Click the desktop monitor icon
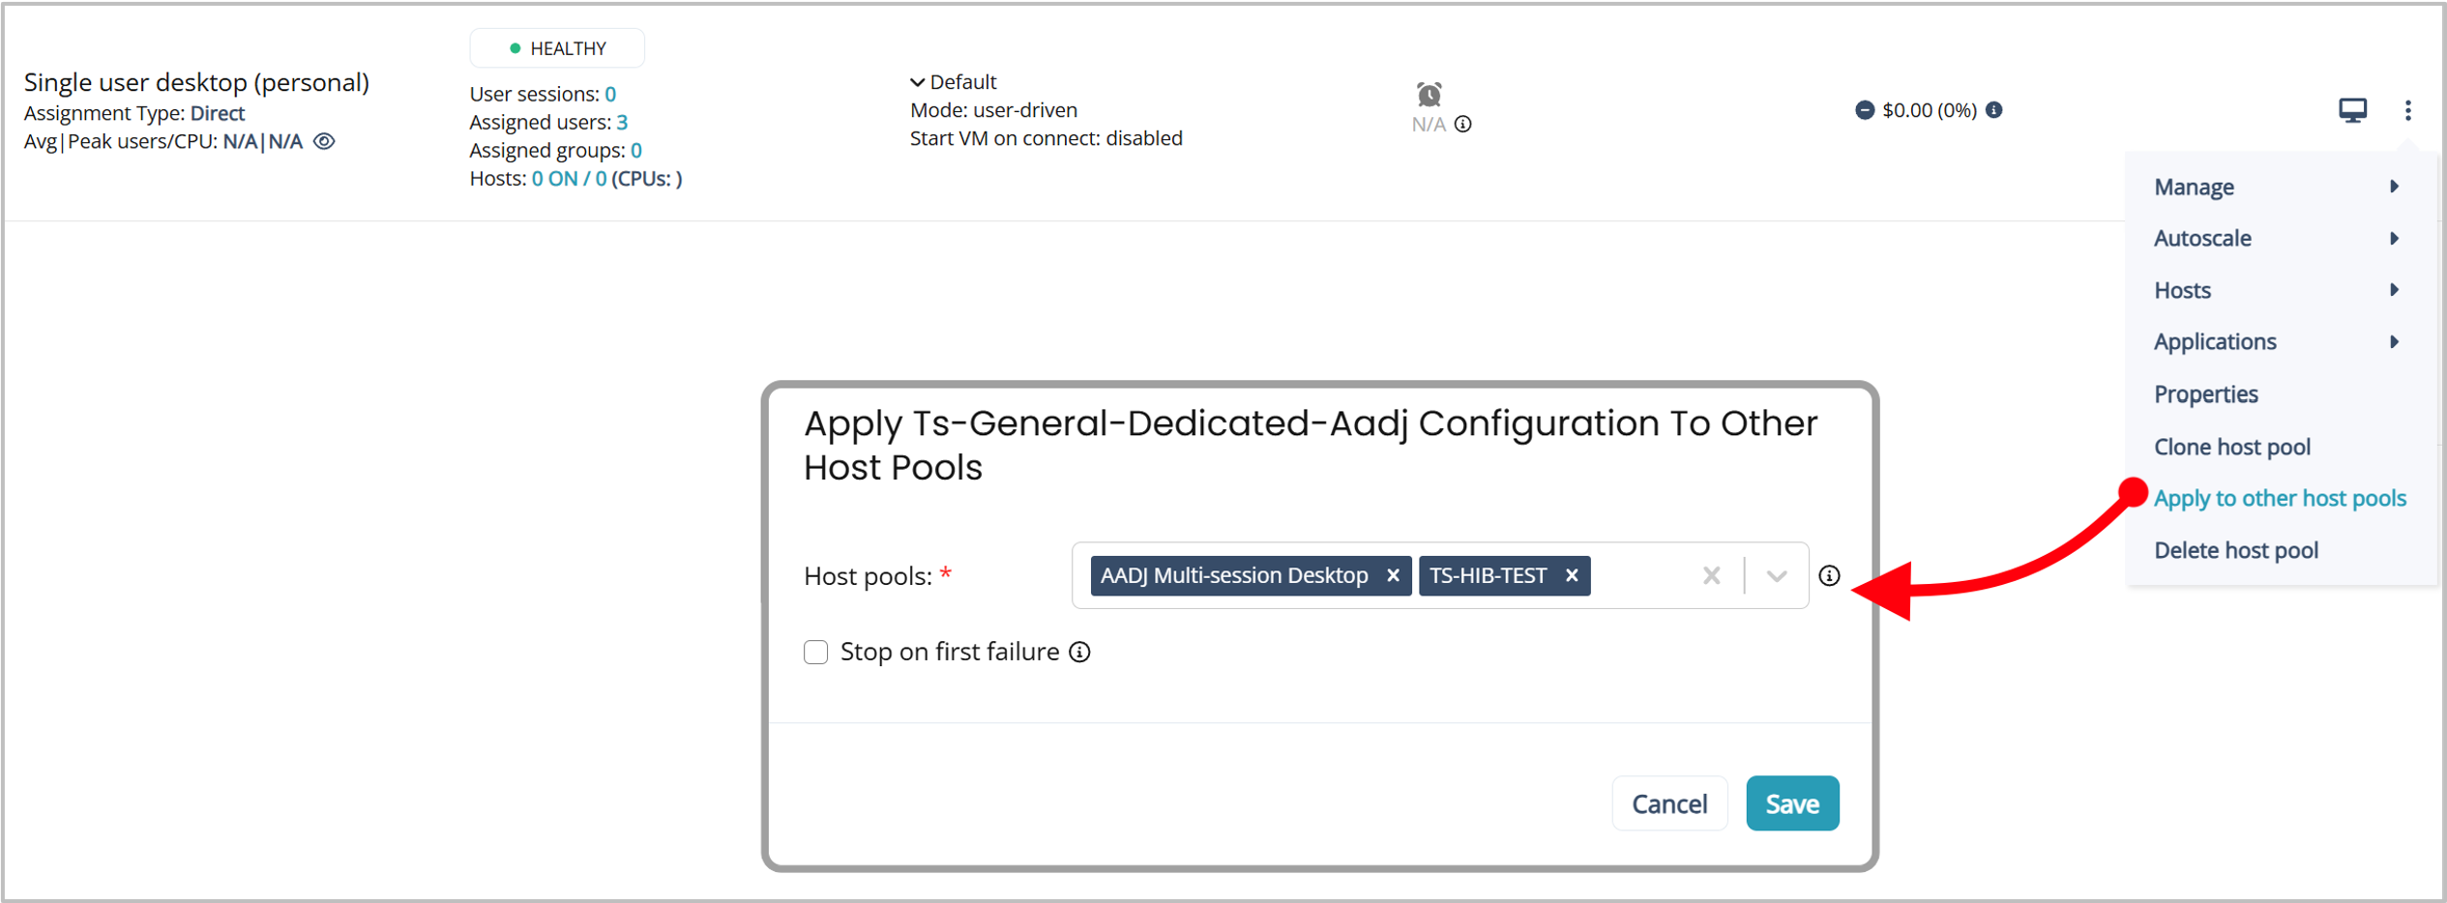This screenshot has height=903, width=2447. [x=2352, y=110]
